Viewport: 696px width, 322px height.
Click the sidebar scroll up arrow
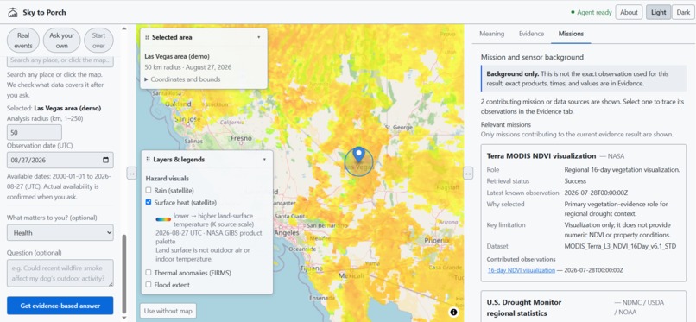coord(124,28)
